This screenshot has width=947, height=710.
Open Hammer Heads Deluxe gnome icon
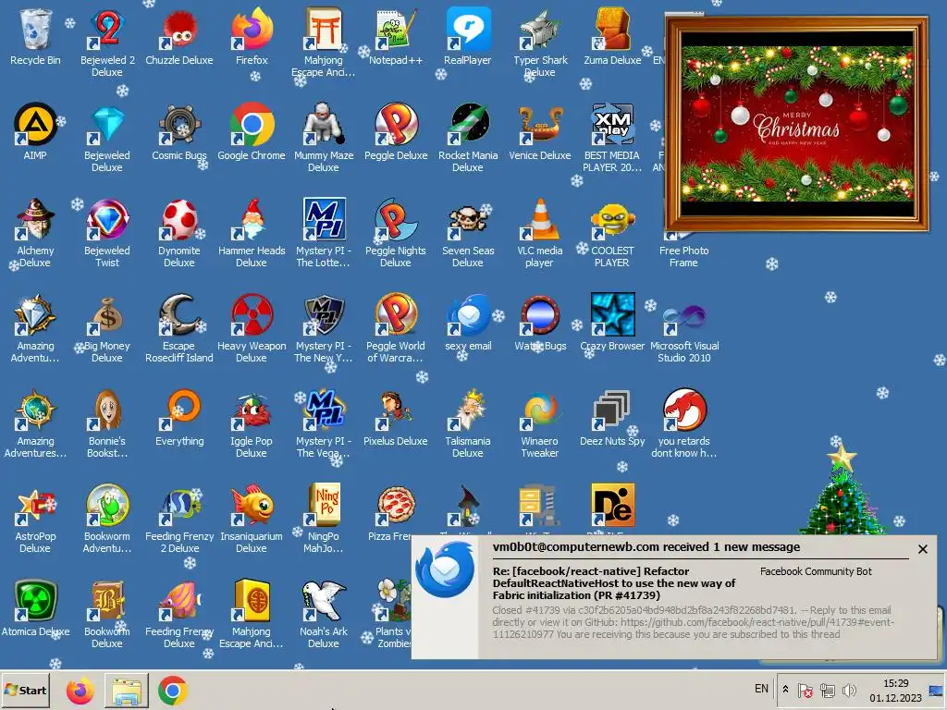252,219
